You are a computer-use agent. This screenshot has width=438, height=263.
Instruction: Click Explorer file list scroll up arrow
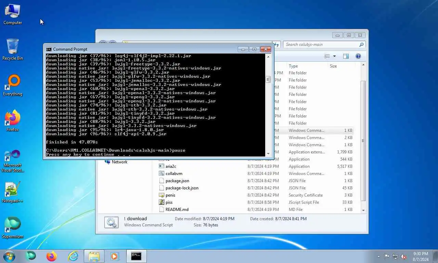click(363, 65)
